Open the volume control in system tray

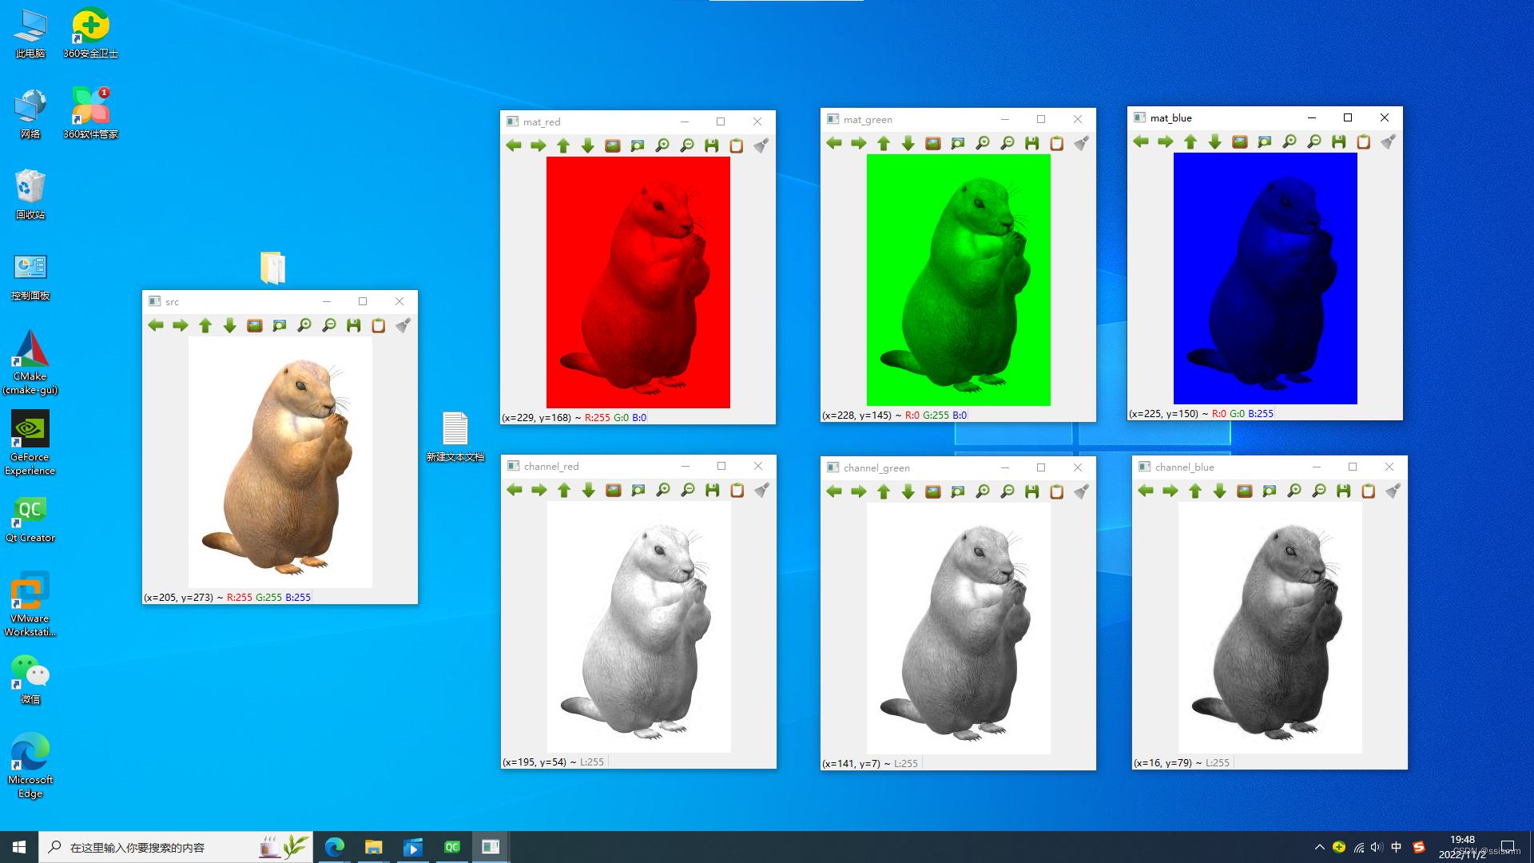(1376, 847)
